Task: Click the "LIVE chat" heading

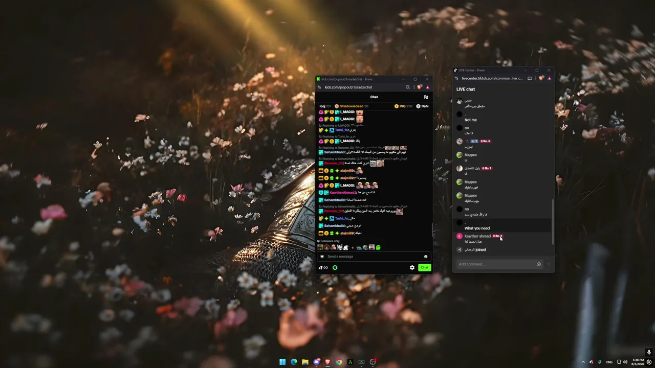Action: point(466,89)
